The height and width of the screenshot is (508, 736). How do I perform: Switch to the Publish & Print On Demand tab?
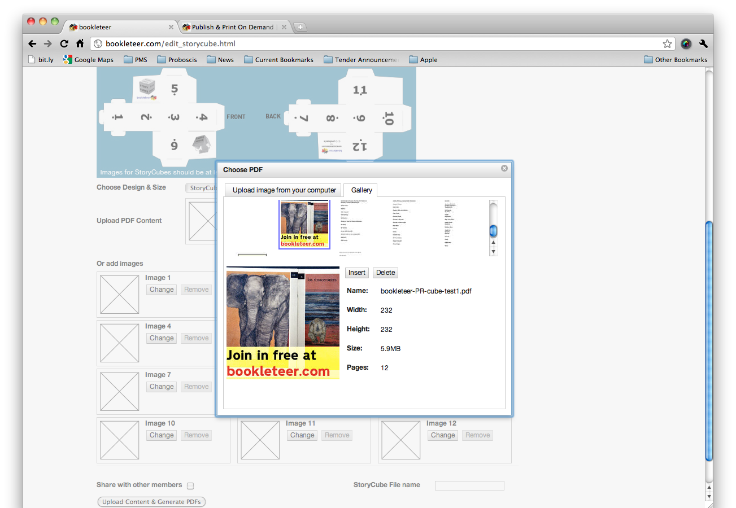(234, 27)
